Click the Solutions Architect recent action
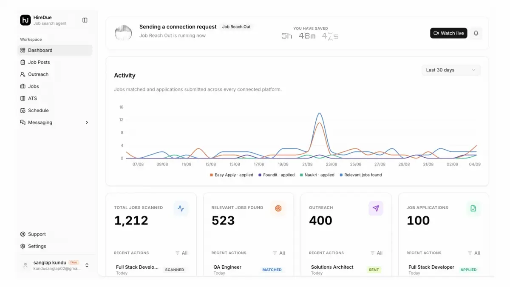Image resolution: width=510 pixels, height=287 pixels. (x=346, y=270)
